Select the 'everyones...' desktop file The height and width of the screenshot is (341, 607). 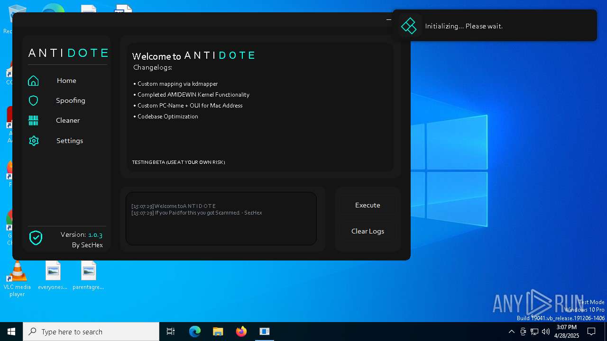point(53,276)
